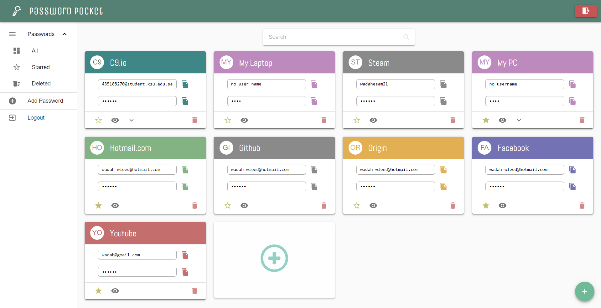
Task: Copy the Facebook email
Action: coord(573,170)
